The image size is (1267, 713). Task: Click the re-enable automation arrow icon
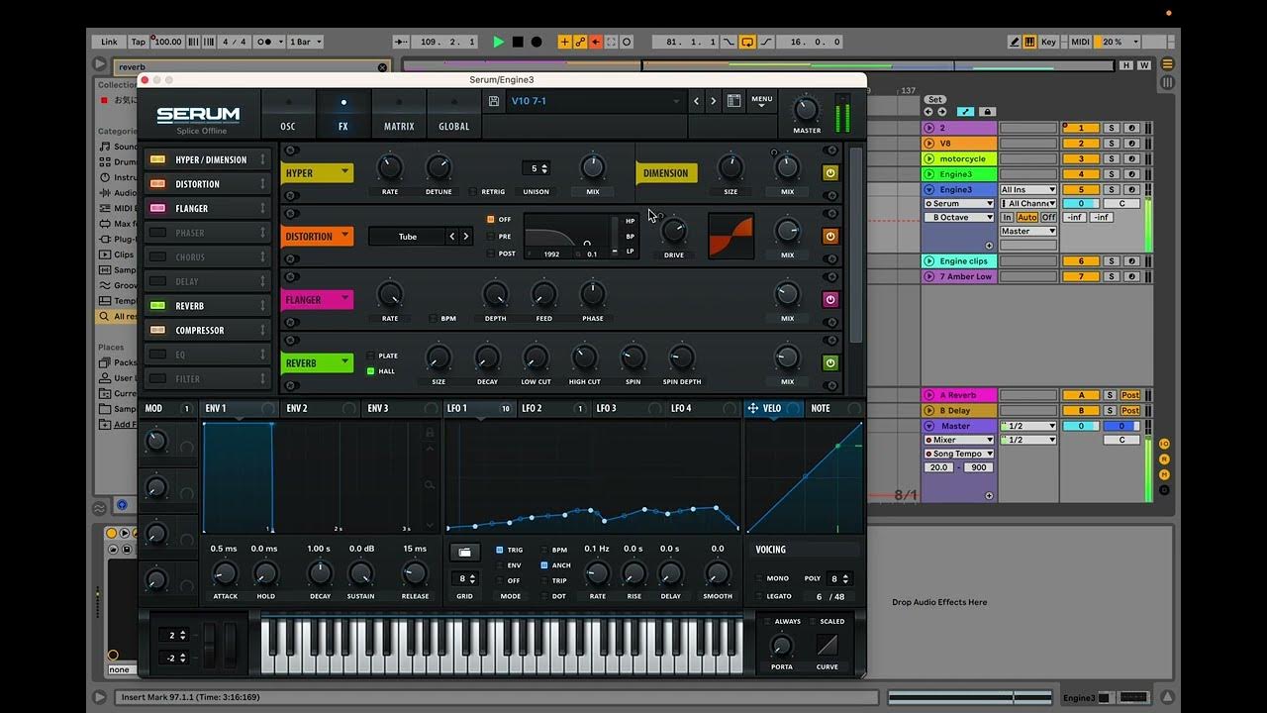tap(596, 42)
